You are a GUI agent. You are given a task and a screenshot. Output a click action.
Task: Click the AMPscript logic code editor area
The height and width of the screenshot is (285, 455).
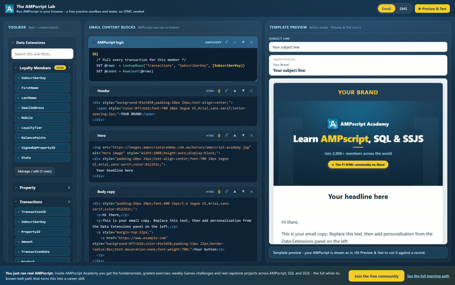(173, 65)
